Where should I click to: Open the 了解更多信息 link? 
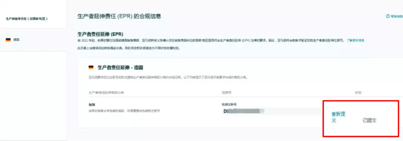356,41
